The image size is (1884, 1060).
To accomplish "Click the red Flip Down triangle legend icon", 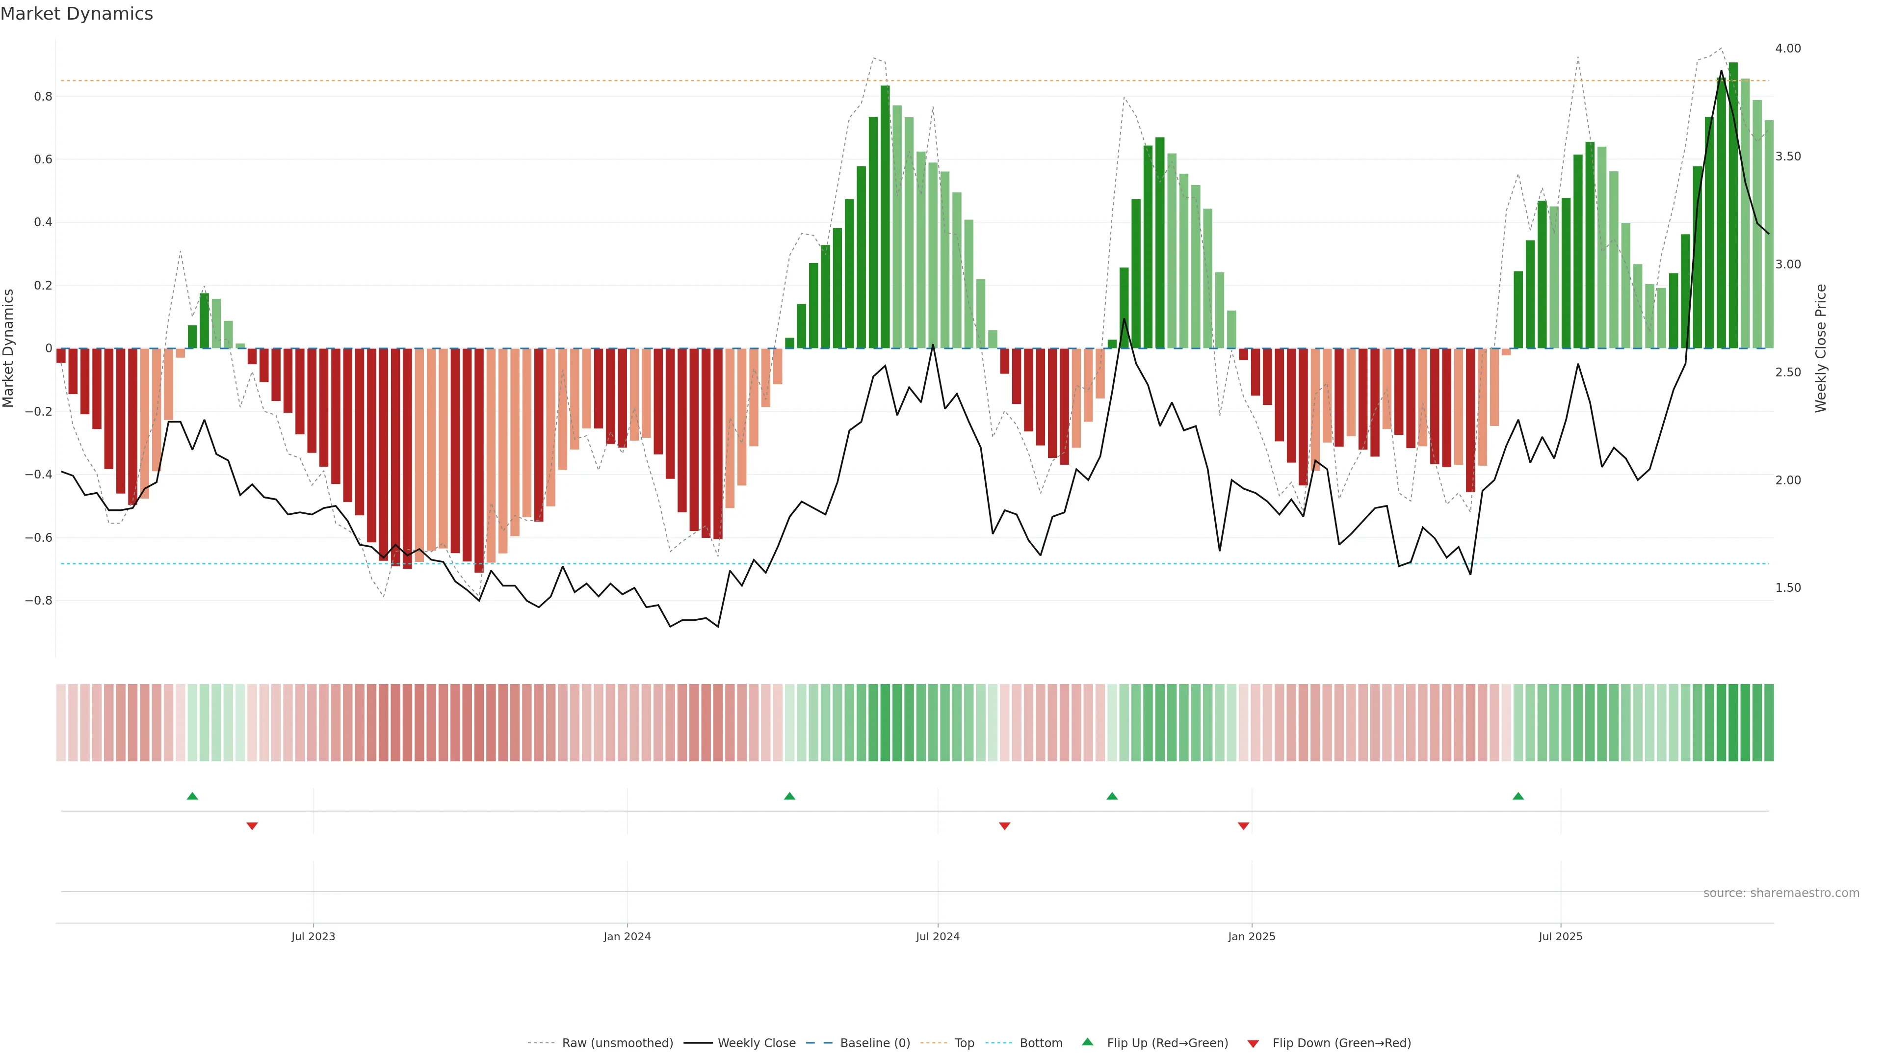I will click(1253, 1043).
